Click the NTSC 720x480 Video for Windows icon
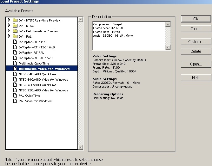Screen dimensions: 212x166 tap(15, 90)
